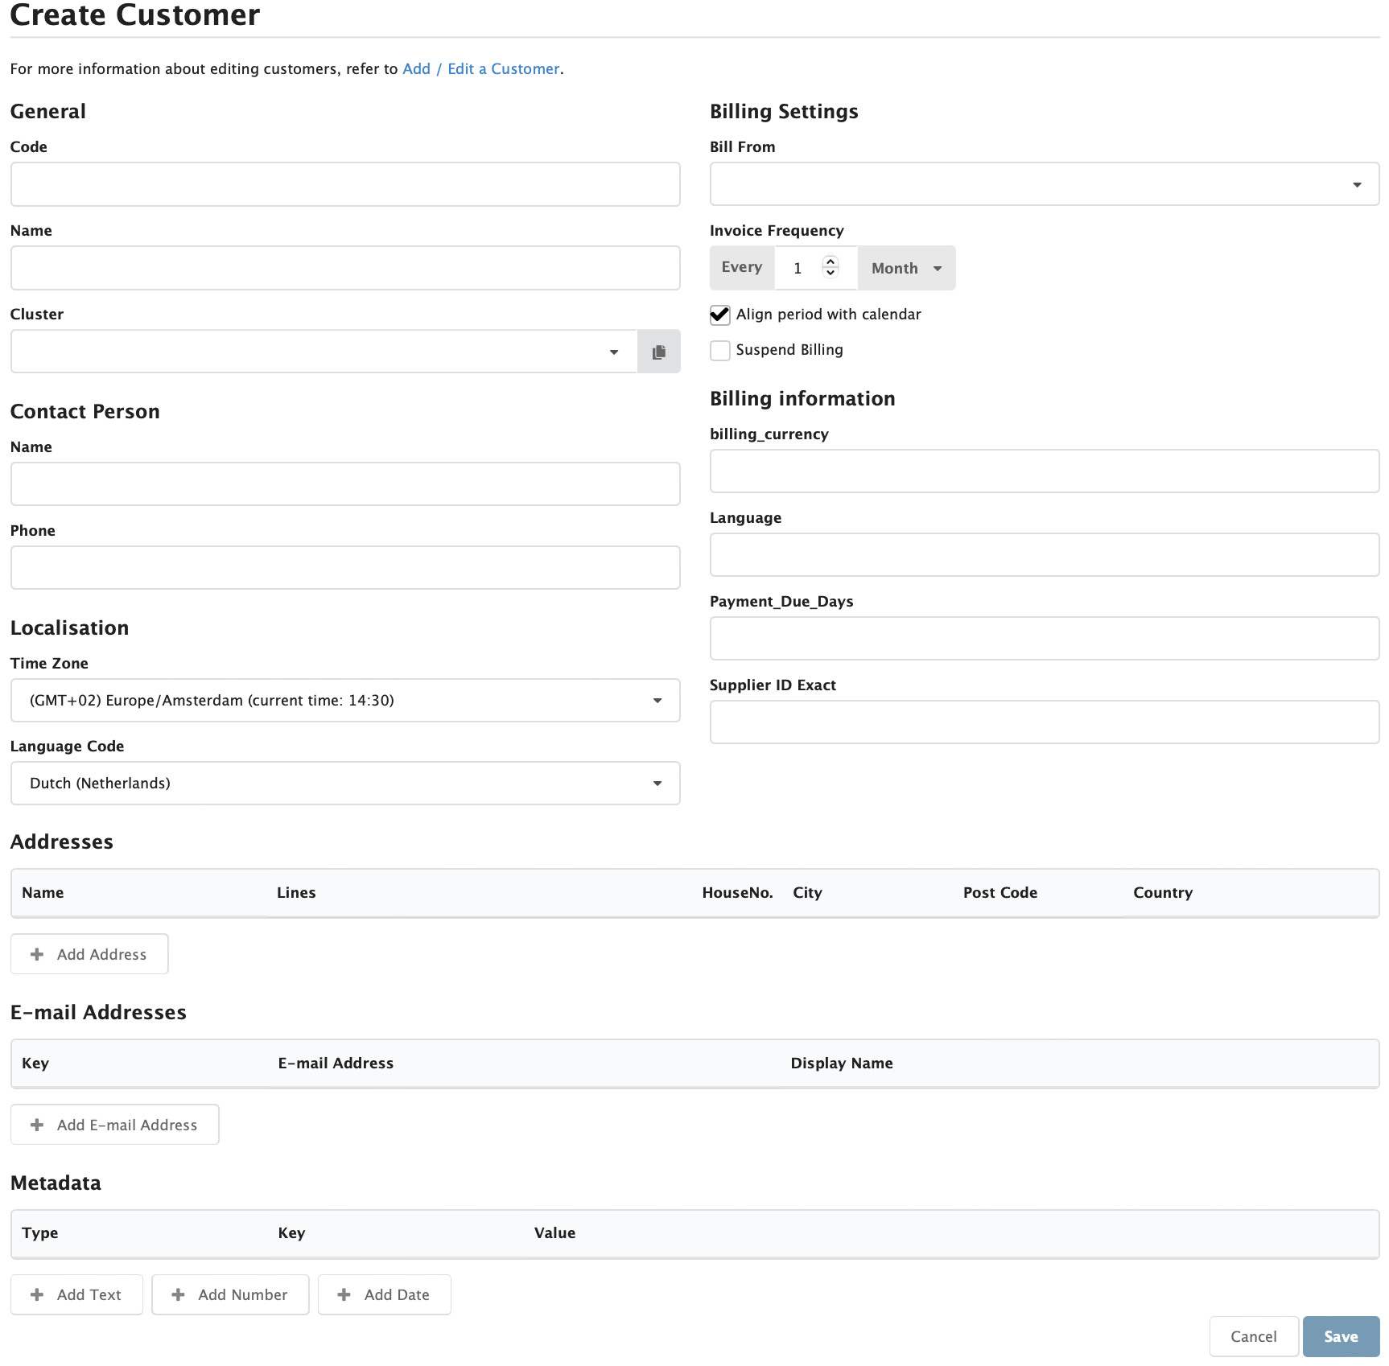
Task: Open the Language Code dropdown
Action: [657, 783]
